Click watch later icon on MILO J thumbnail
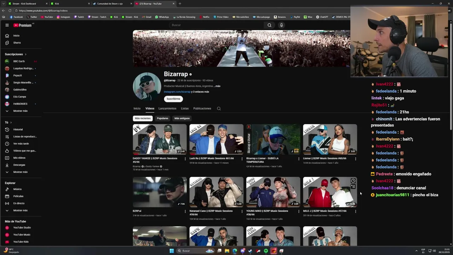 [x=353, y=181]
